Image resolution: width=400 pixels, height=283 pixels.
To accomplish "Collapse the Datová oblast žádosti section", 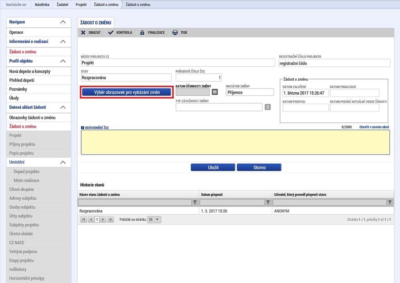I will [63, 107].
